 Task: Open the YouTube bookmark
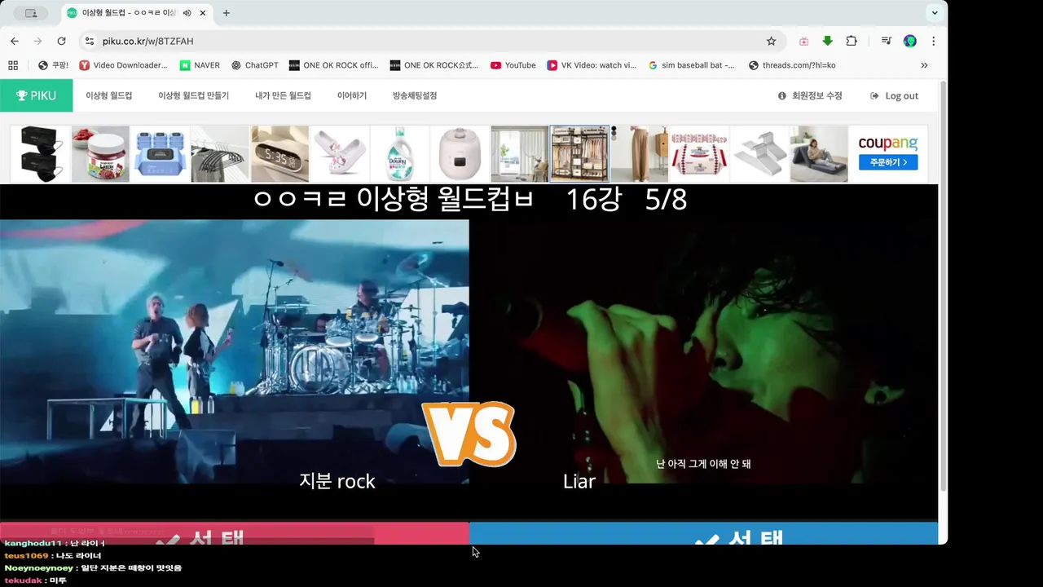click(x=513, y=65)
